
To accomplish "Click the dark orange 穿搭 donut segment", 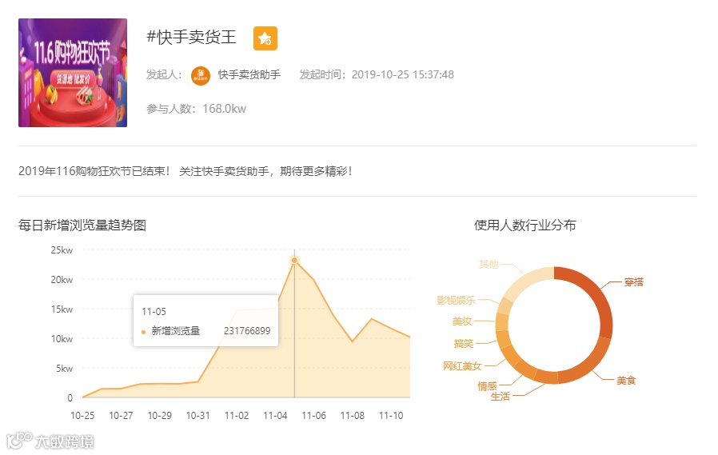I will [600, 298].
